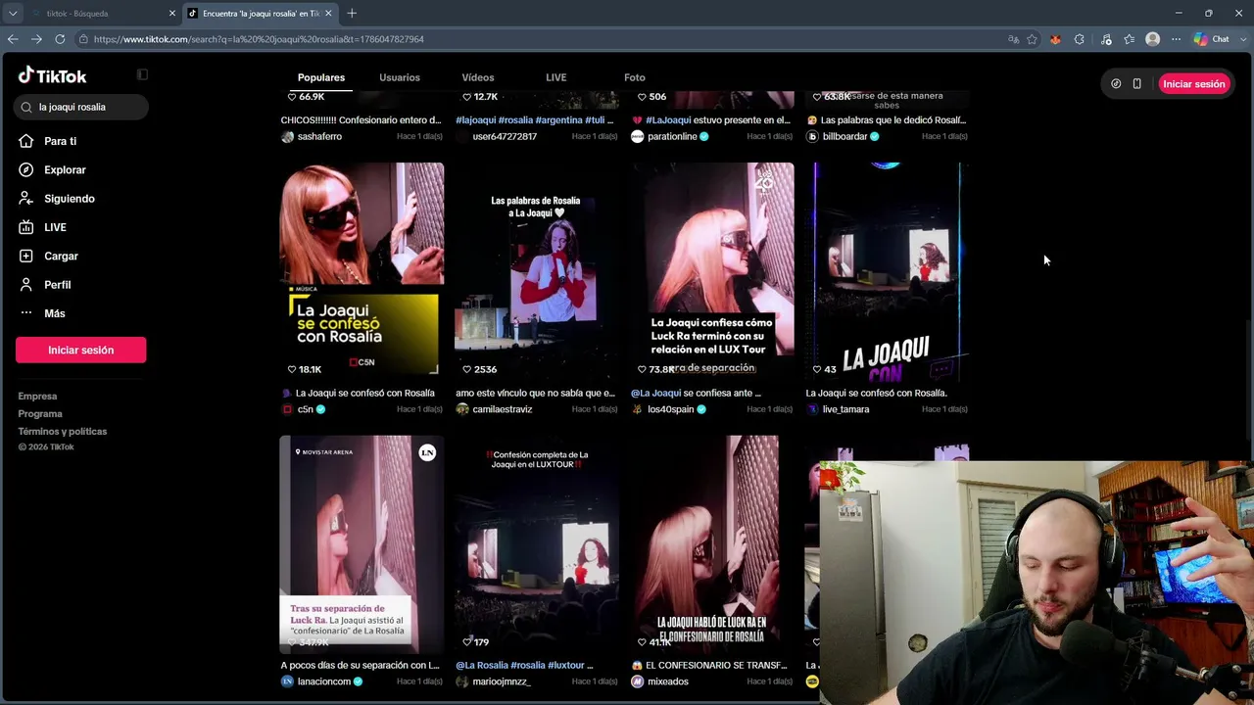Open billboardar's profile
The height and width of the screenshot is (705, 1254).
pyautogui.click(x=845, y=136)
